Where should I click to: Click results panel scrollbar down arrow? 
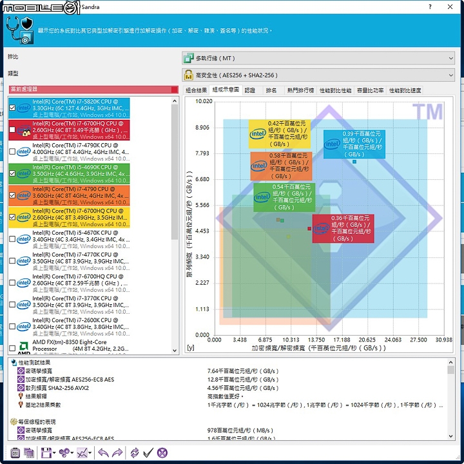tap(450, 436)
